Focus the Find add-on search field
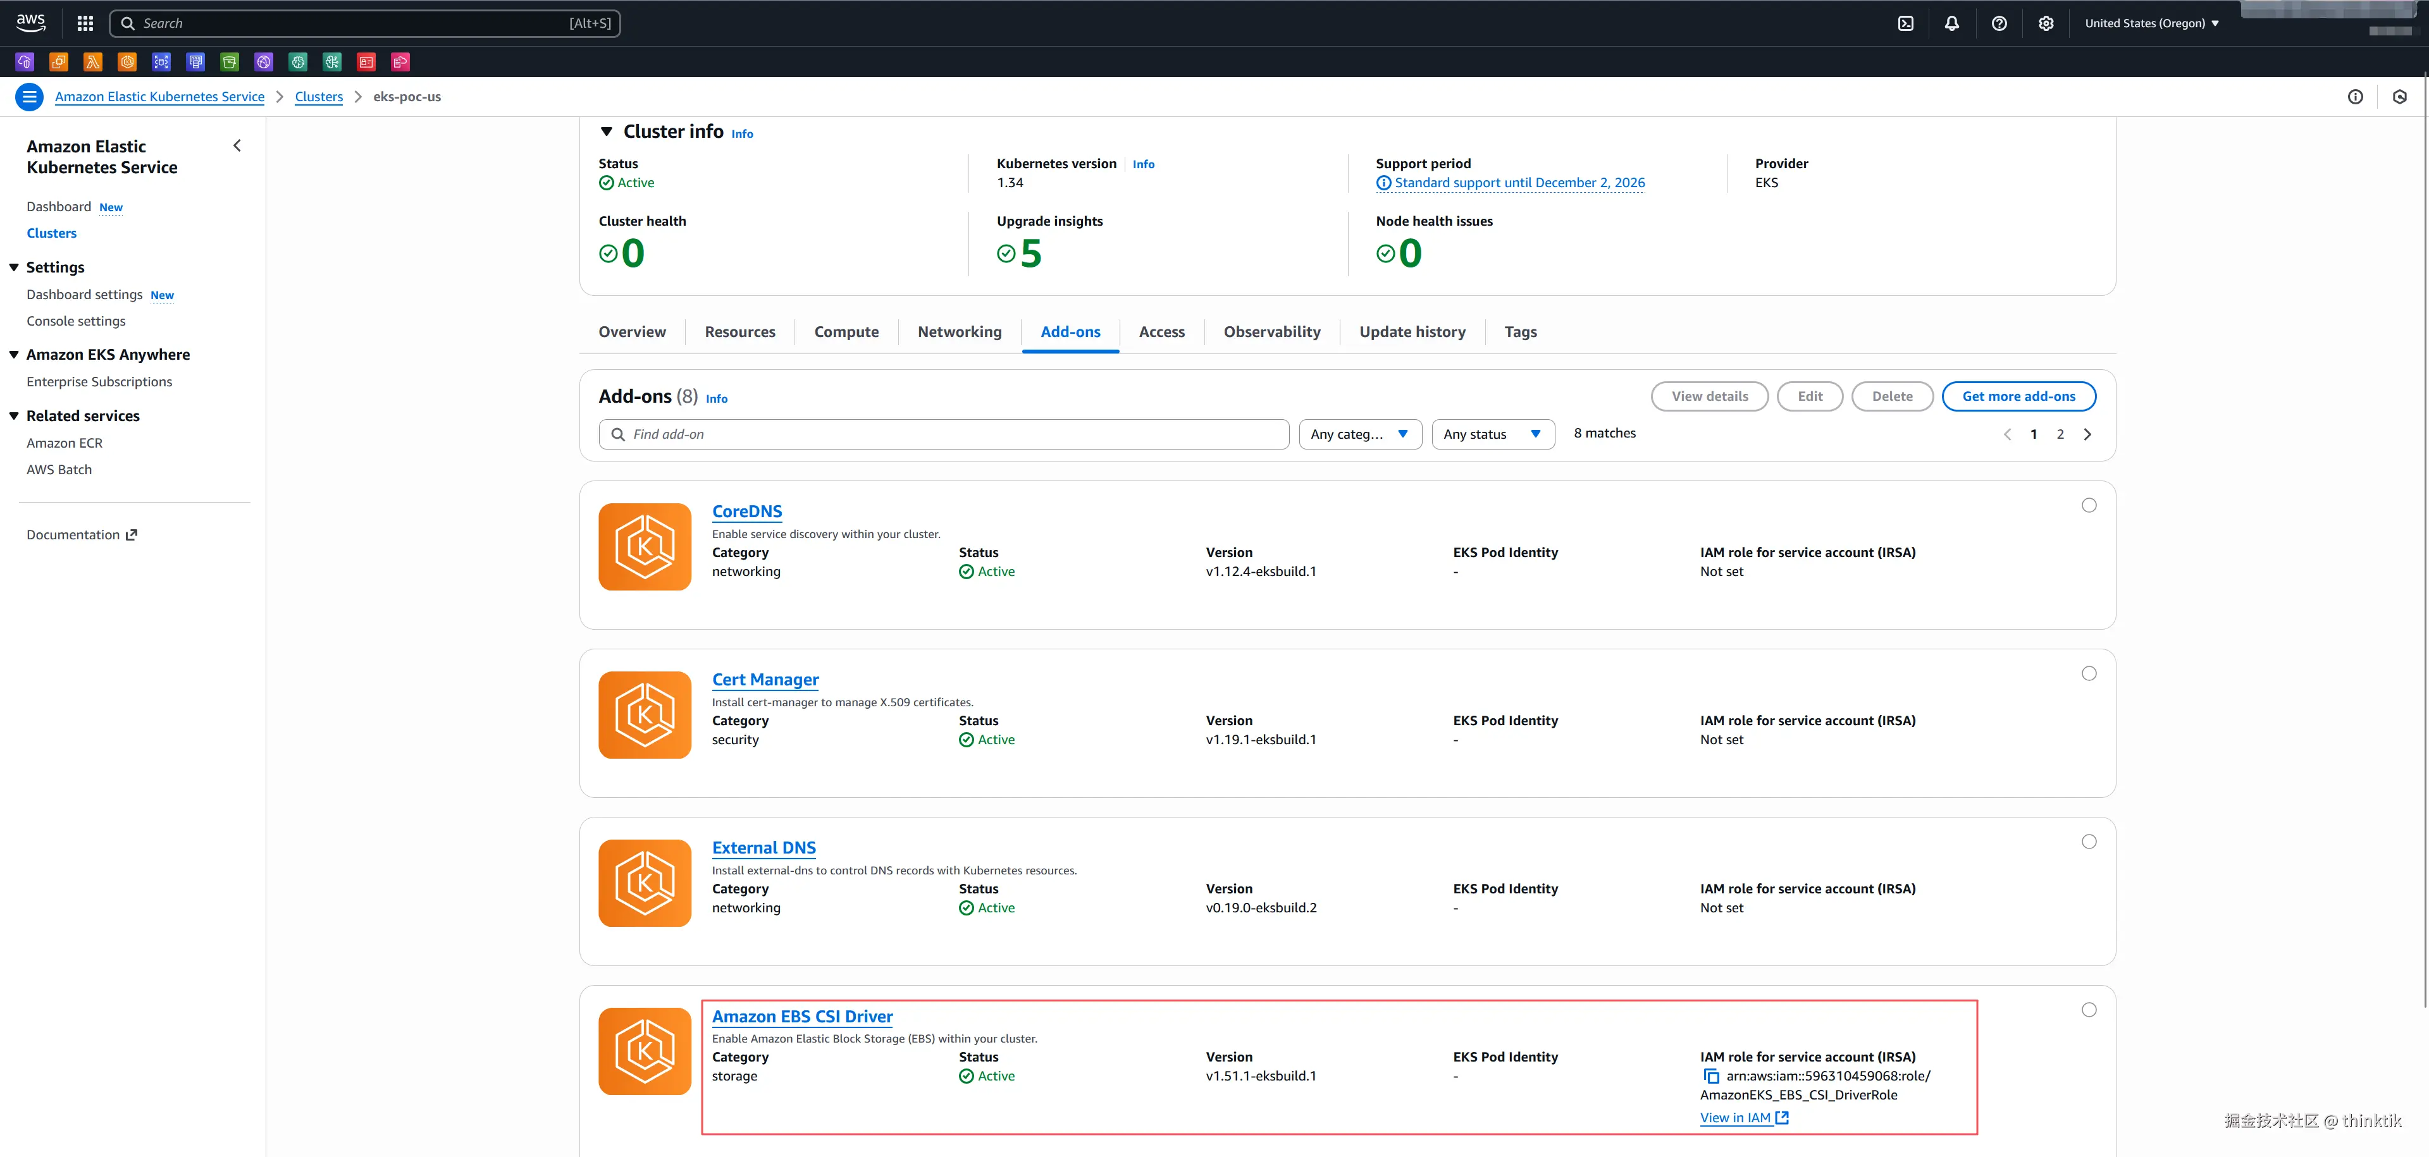Screen dimensions: 2429x1157 [x=943, y=434]
